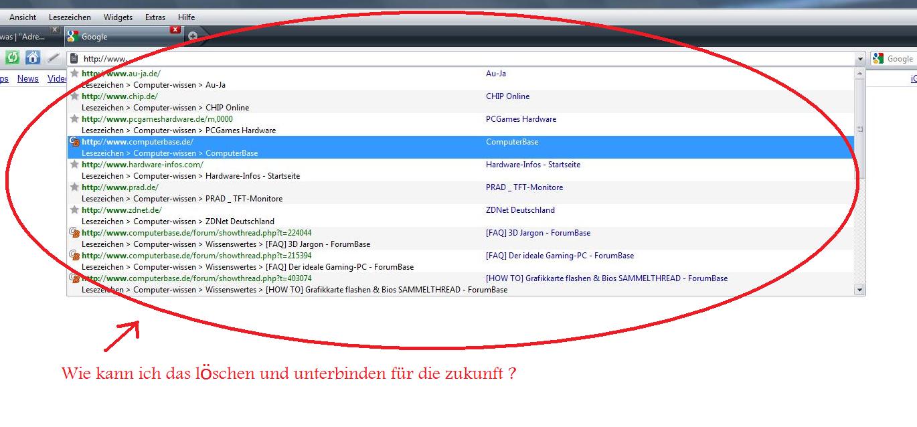Click the "Hardware-Infos - Startseite" page title
The image size is (917, 427).
point(533,165)
